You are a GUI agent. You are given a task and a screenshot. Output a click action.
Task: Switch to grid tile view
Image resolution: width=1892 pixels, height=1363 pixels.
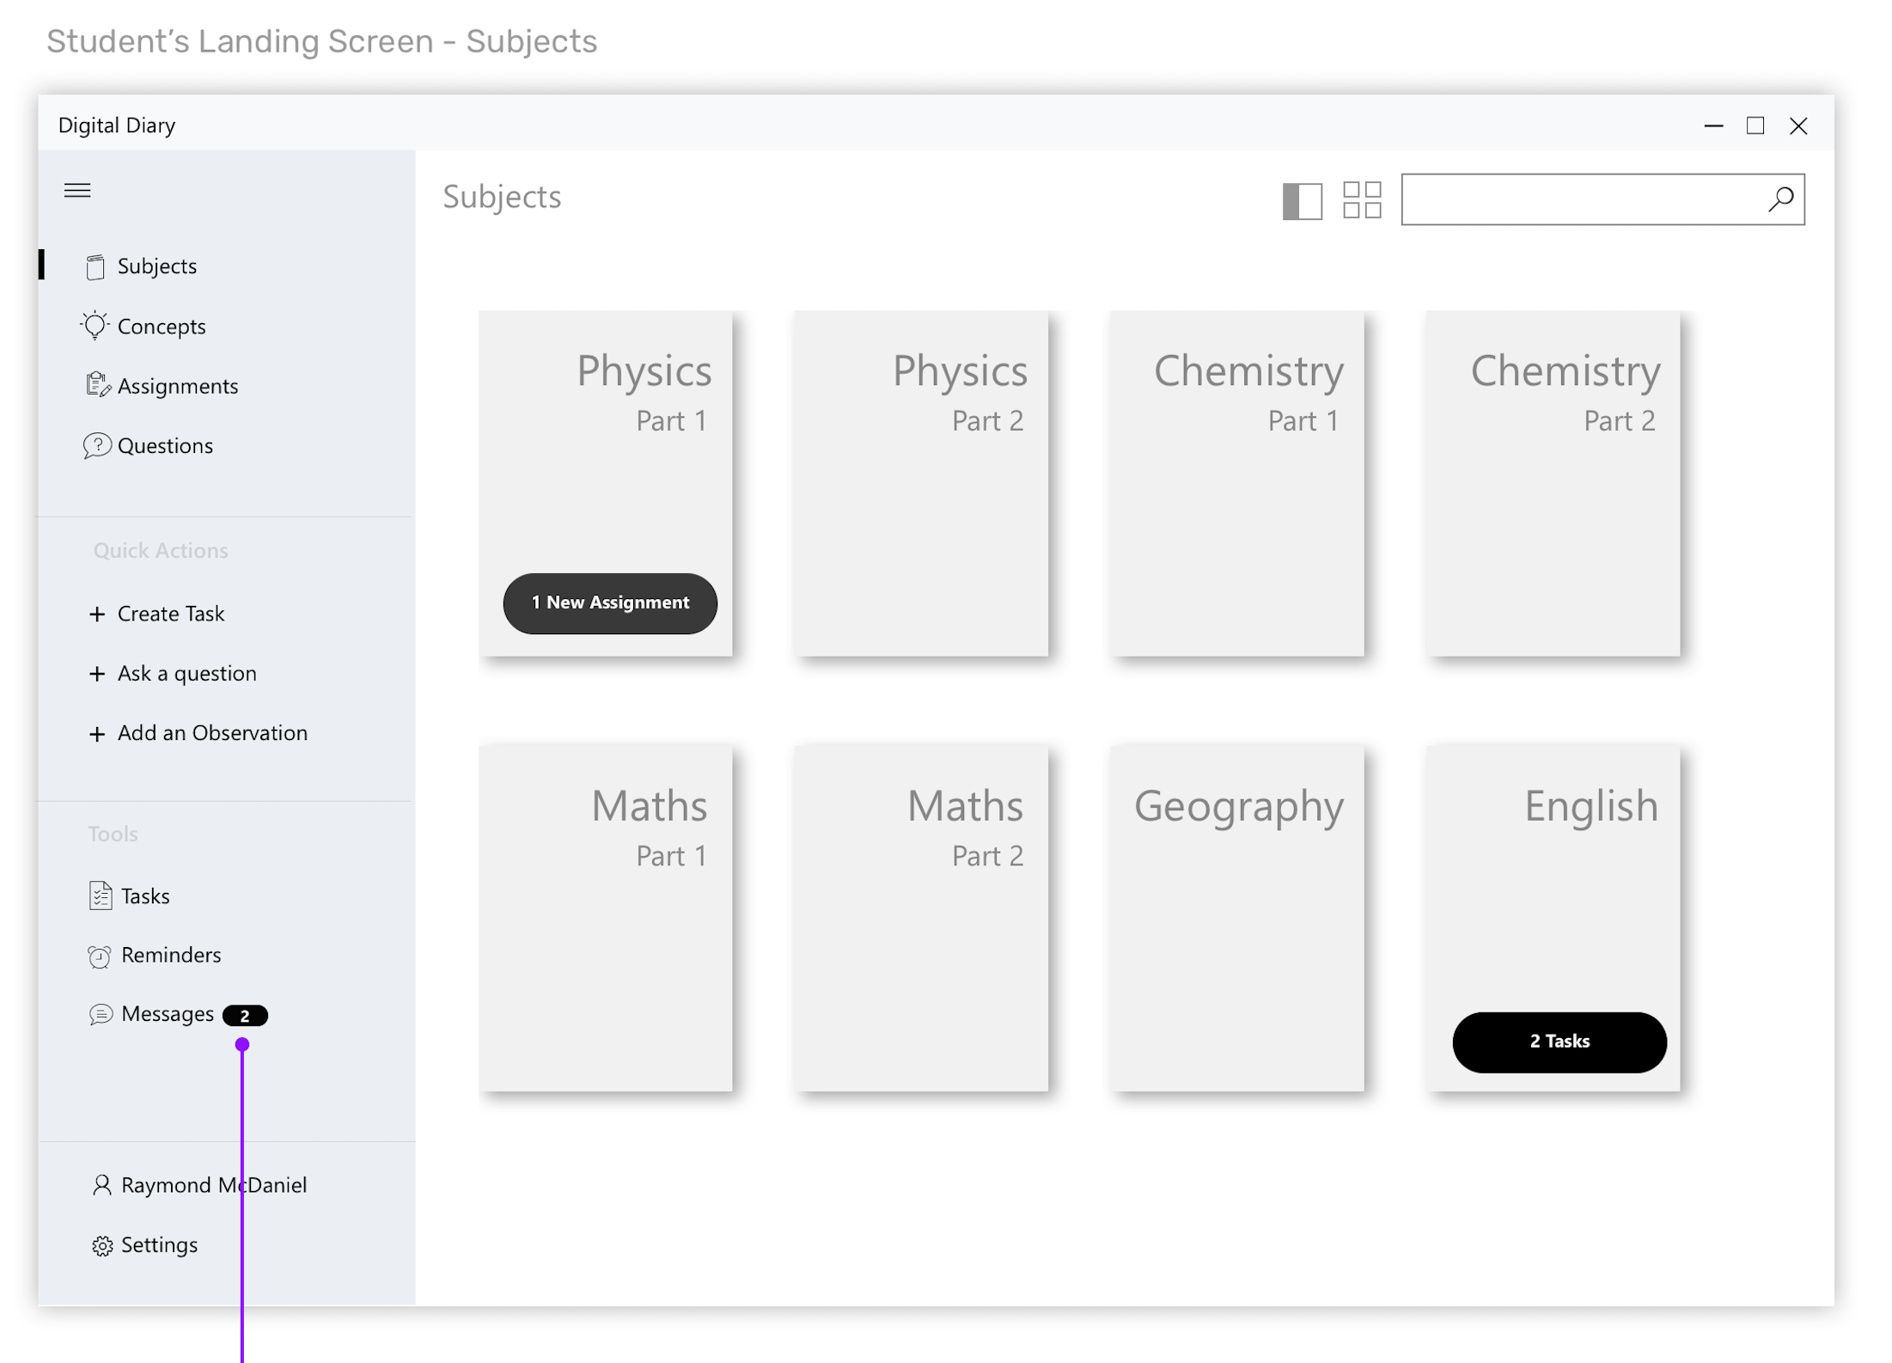tap(1362, 200)
